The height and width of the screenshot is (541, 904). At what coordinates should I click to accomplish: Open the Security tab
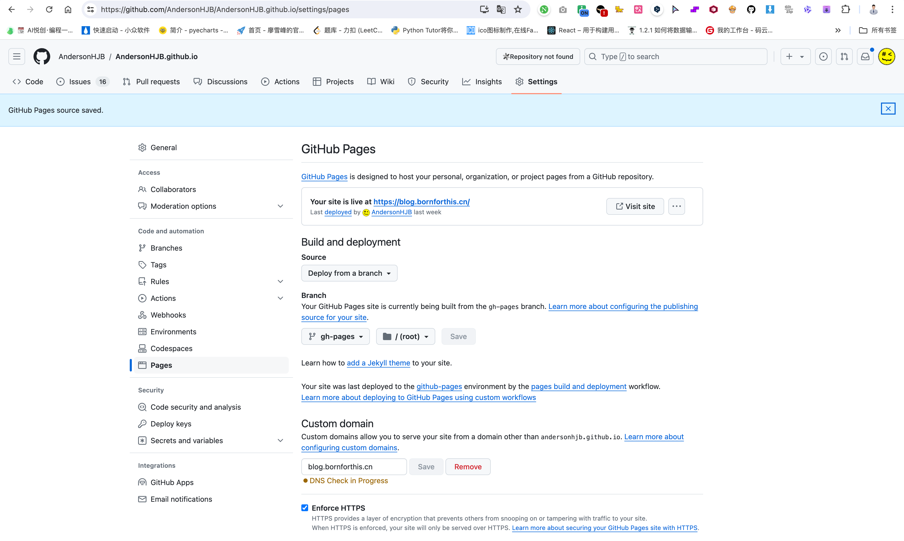[x=428, y=82]
